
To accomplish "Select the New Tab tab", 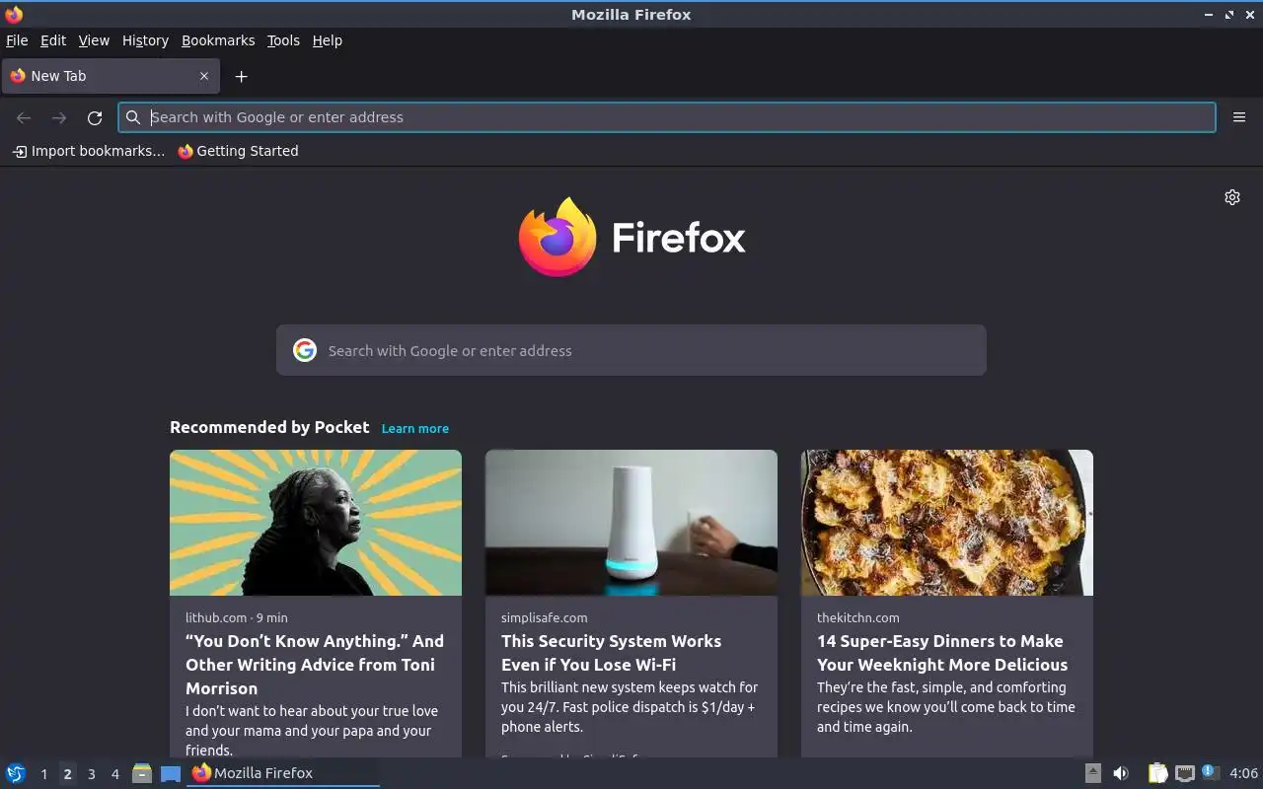I will coord(111,76).
